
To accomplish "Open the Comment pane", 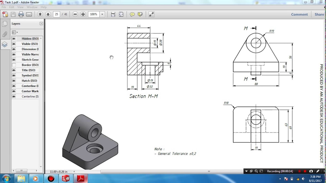I will point(300,14).
